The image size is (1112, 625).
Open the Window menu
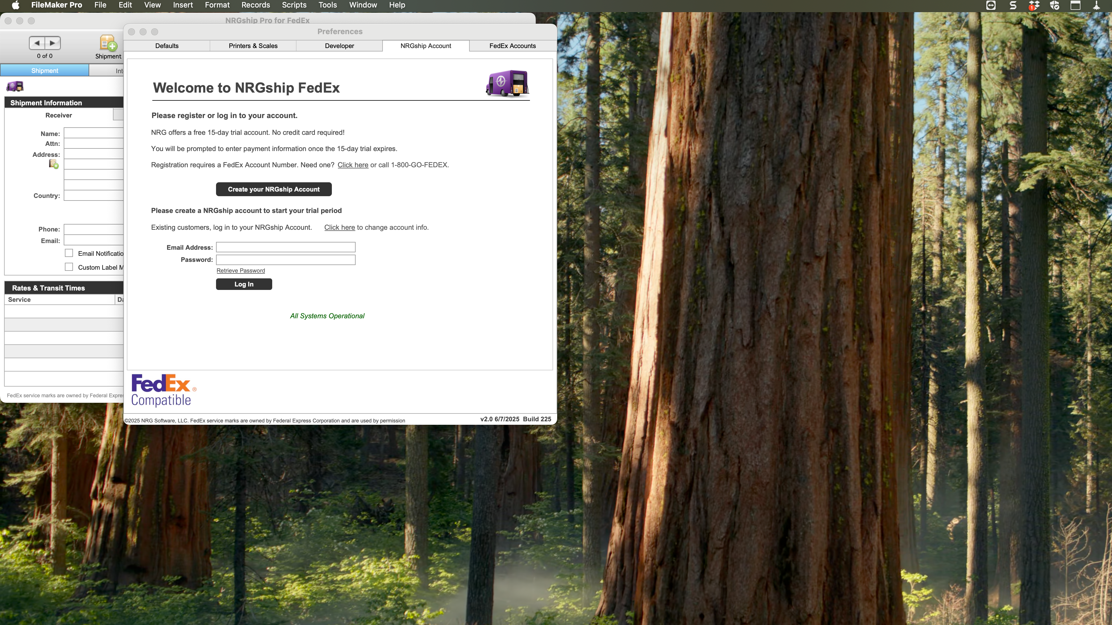363,5
